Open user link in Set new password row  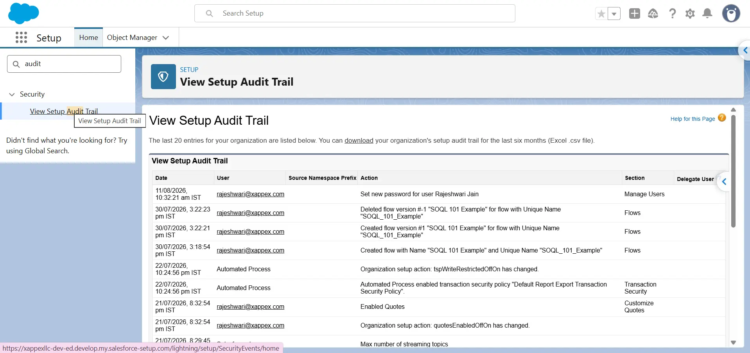pos(250,194)
